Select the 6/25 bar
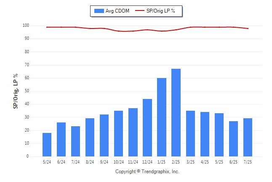 pos(233,139)
